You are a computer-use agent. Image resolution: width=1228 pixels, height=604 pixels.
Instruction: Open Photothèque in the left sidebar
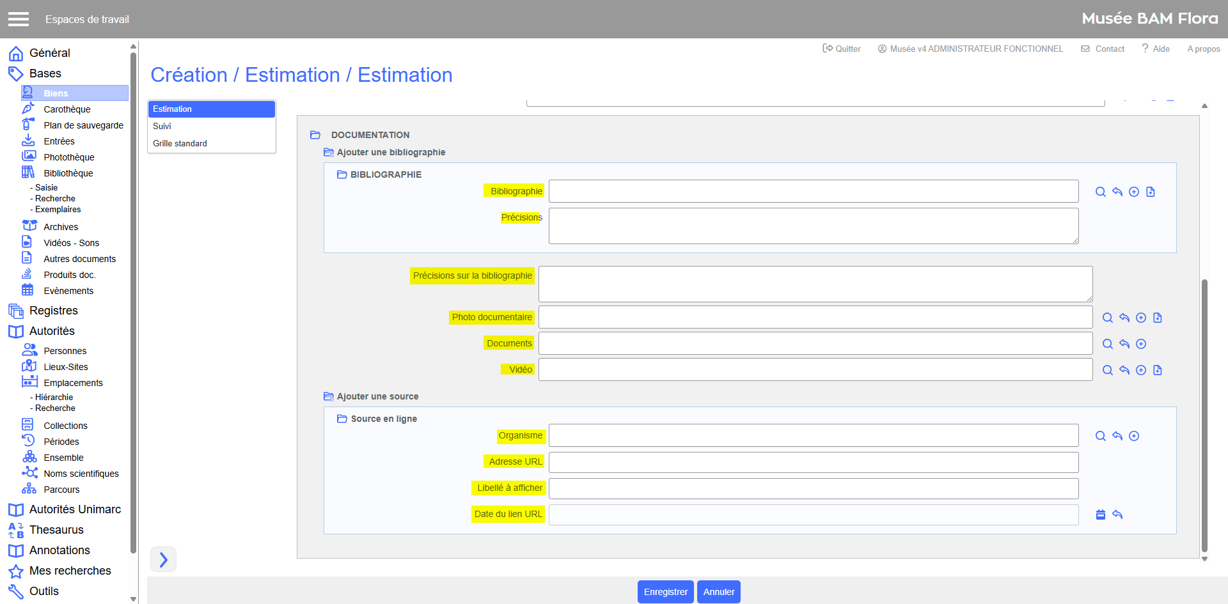tap(68, 157)
